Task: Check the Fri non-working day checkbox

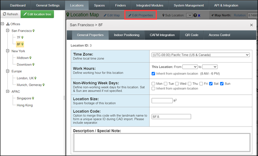Action: (201, 84)
